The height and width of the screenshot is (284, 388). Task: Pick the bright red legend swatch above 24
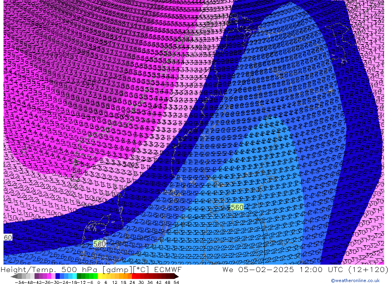(134, 276)
